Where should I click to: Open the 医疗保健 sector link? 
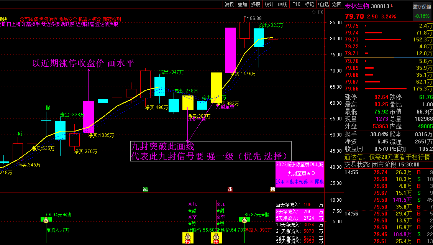(422, 7)
